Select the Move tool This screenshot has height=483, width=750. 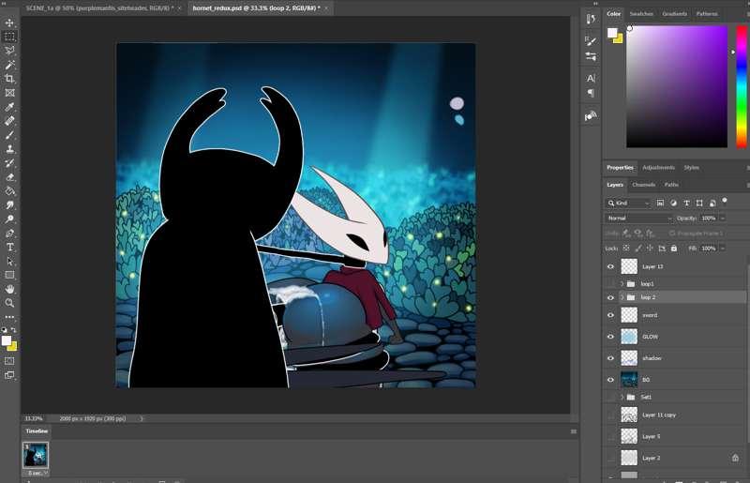tap(9, 23)
